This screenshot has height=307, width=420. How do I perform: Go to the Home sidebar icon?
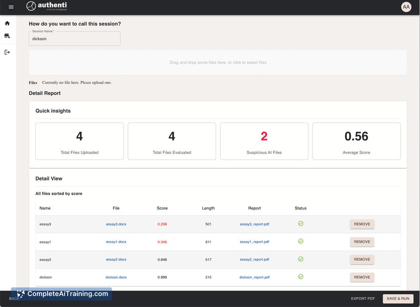click(7, 24)
